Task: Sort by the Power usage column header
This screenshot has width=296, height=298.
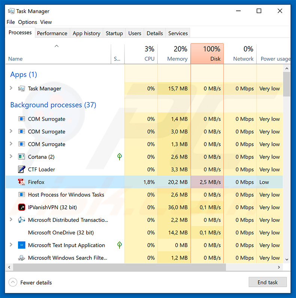Action: tap(274, 54)
